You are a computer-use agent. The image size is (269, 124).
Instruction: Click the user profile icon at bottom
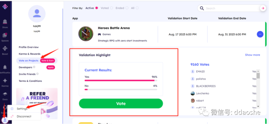(x=5, y=120)
